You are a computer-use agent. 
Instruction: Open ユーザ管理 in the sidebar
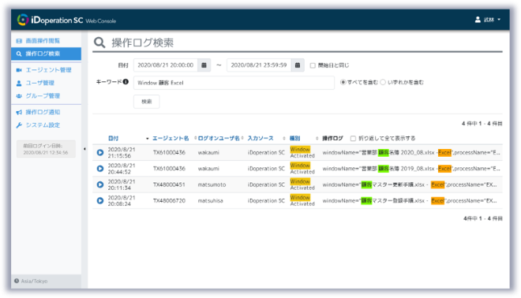(40, 83)
